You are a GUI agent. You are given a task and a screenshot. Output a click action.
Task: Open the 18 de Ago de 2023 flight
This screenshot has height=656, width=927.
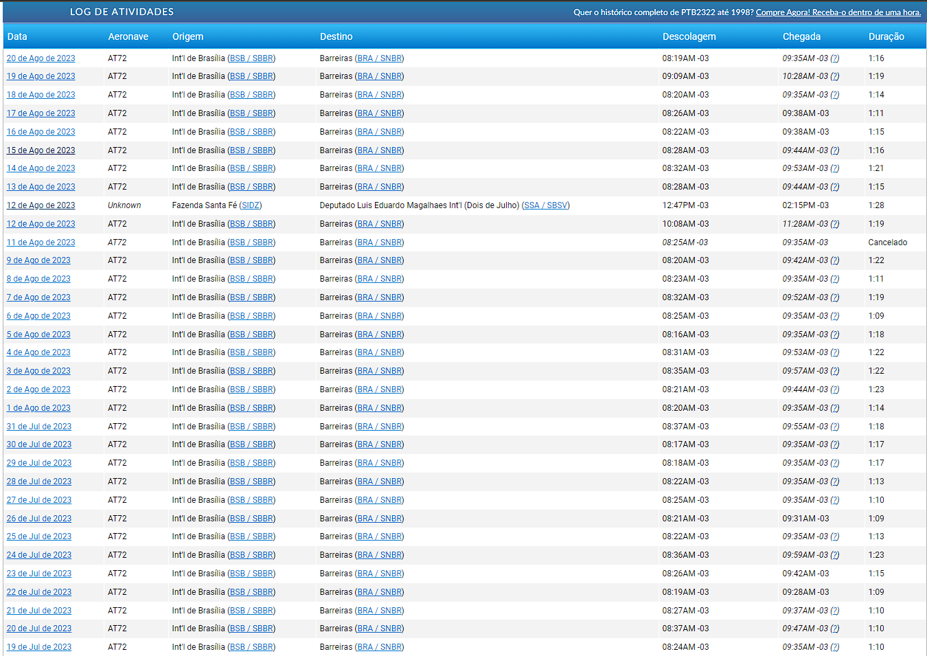tap(41, 95)
